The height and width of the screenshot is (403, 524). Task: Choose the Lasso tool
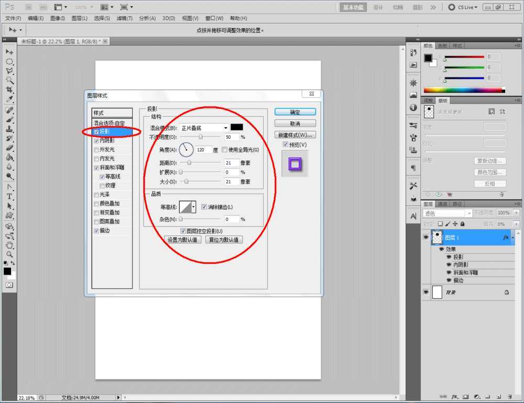click(x=9, y=71)
